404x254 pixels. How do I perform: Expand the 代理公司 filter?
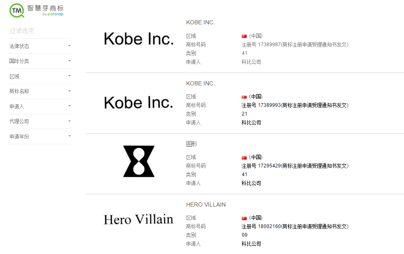click(x=40, y=121)
